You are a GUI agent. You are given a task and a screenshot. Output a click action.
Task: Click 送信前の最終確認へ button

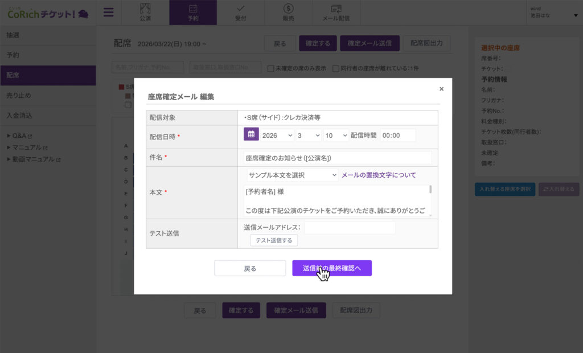pyautogui.click(x=332, y=268)
